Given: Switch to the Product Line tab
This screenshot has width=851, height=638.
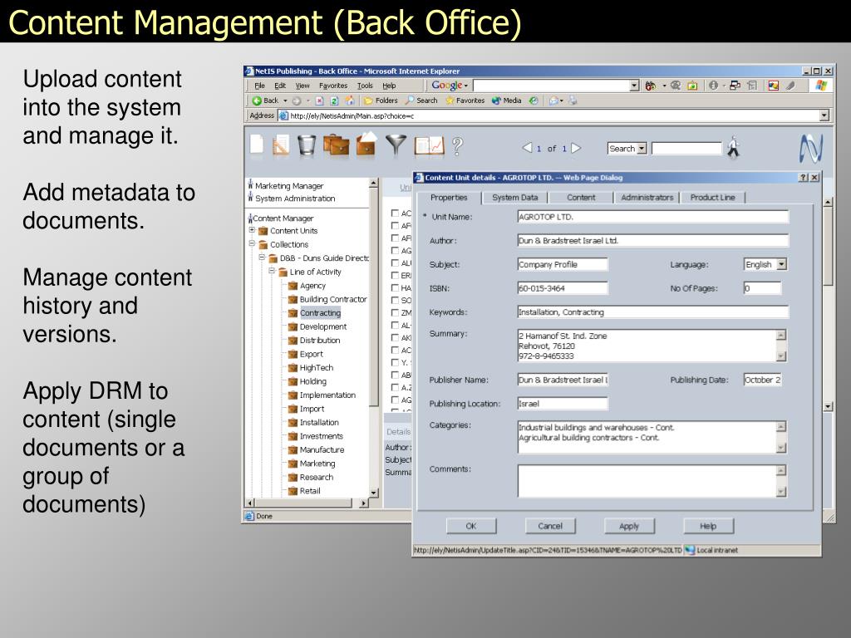Looking at the screenshot, I should tap(712, 198).
